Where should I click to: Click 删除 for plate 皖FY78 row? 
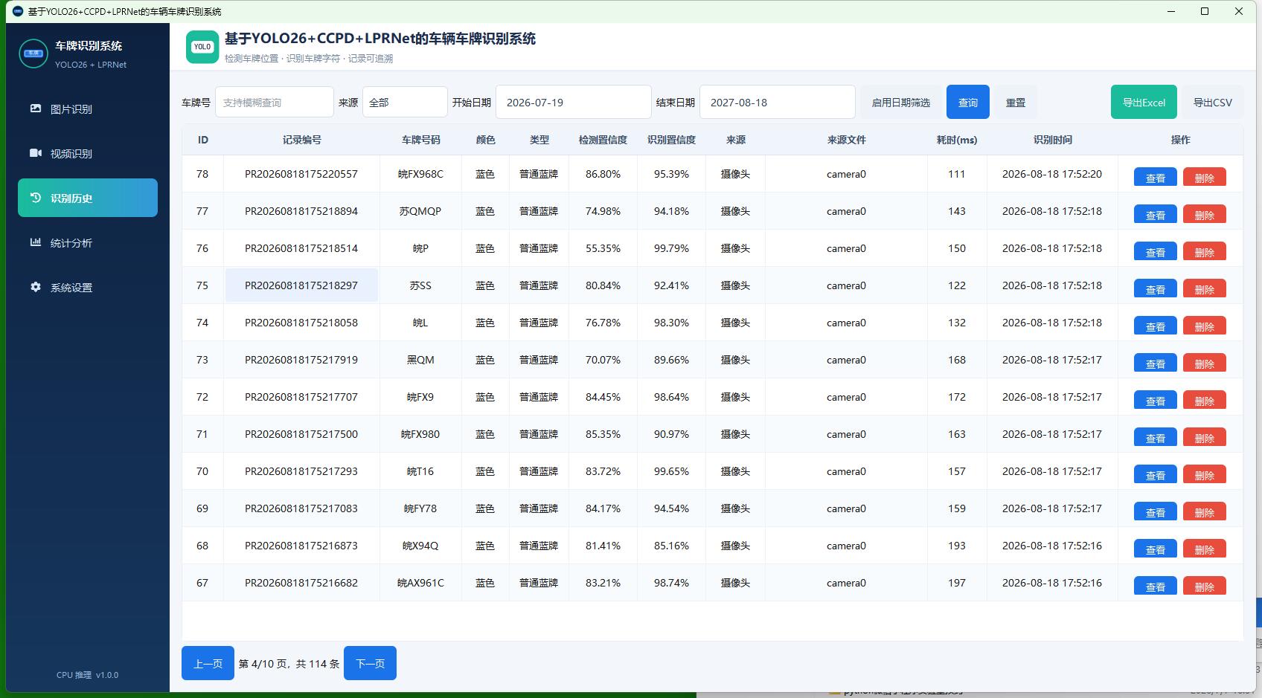[1204, 512]
